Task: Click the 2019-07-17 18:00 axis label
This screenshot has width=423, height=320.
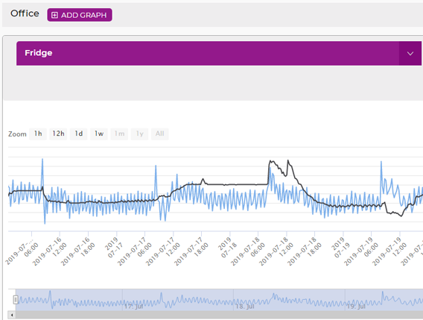Action: pyautogui.click(x=191, y=251)
